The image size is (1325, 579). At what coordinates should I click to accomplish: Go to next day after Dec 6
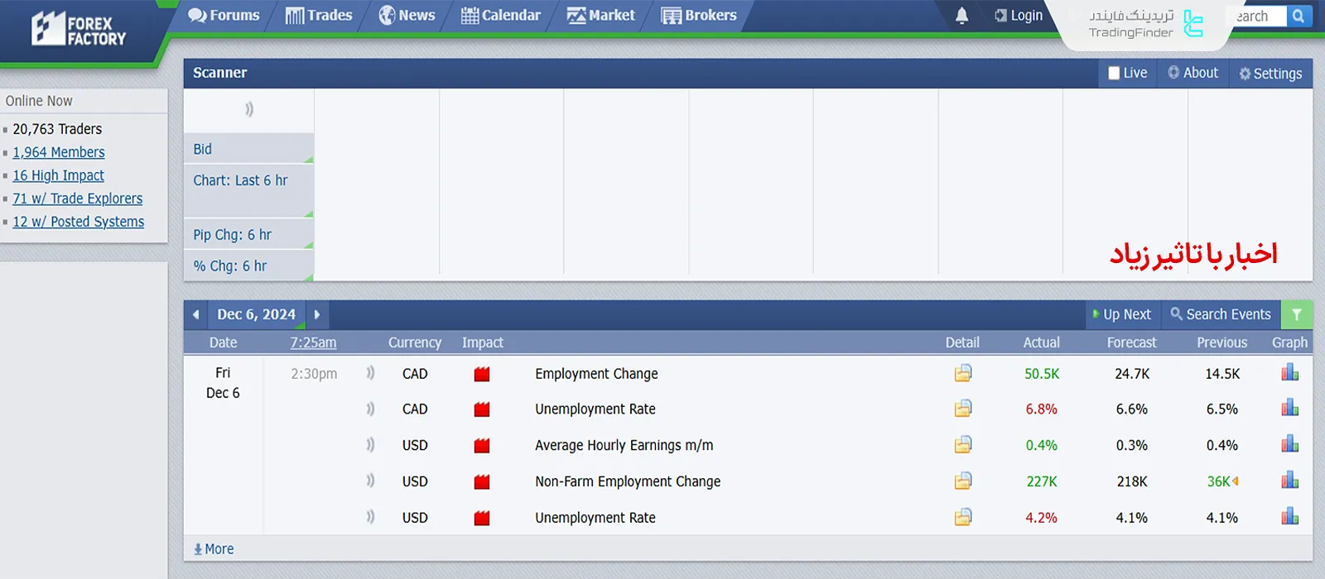317,314
